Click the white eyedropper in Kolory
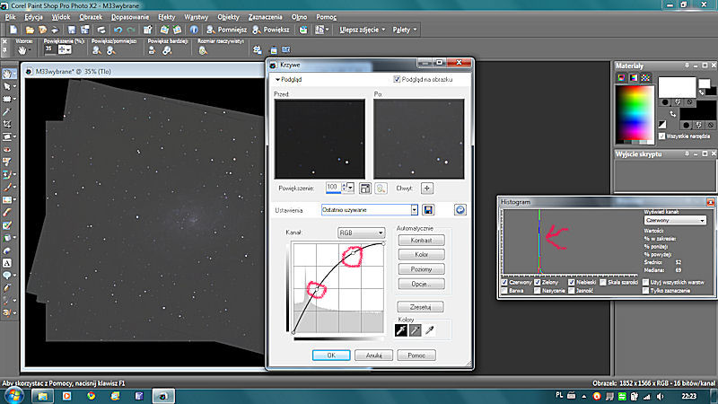The image size is (718, 404). [430, 330]
